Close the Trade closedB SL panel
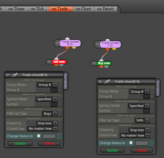Viewport: 164px width, 158px height. pyautogui.click(x=8, y=75)
